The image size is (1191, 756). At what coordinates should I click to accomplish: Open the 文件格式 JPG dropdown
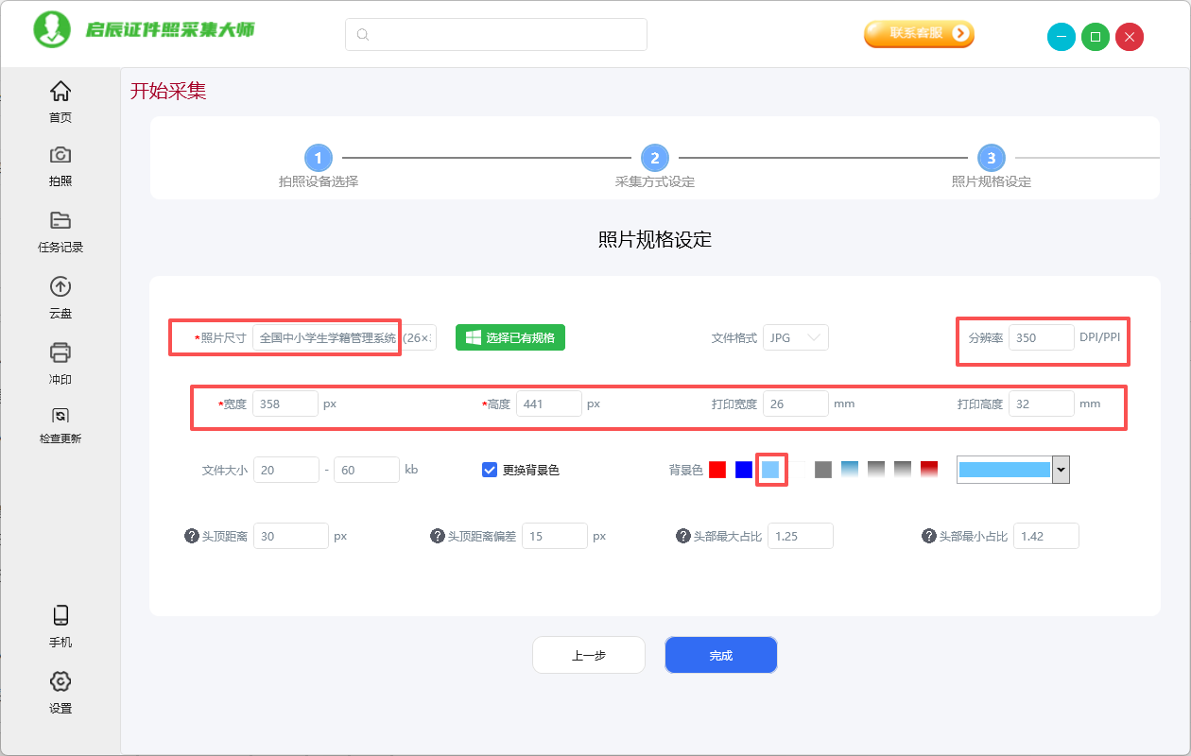pos(796,337)
